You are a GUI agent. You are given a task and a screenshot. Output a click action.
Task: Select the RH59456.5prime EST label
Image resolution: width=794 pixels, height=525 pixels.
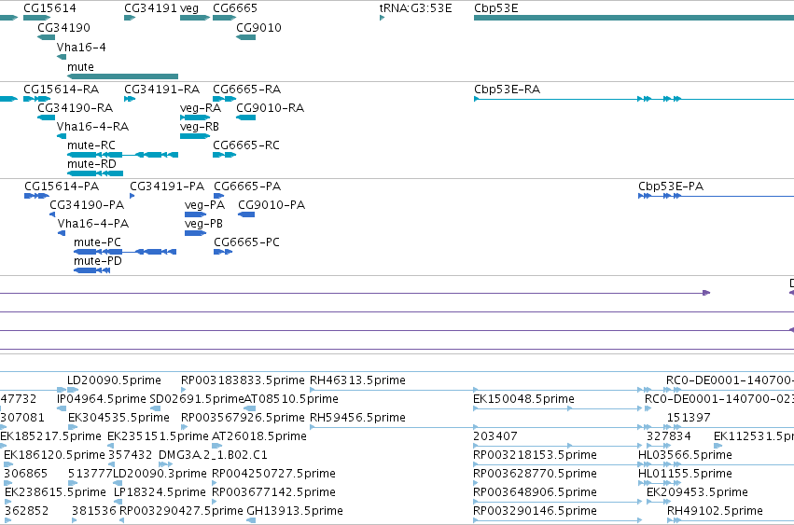pyautogui.click(x=357, y=418)
